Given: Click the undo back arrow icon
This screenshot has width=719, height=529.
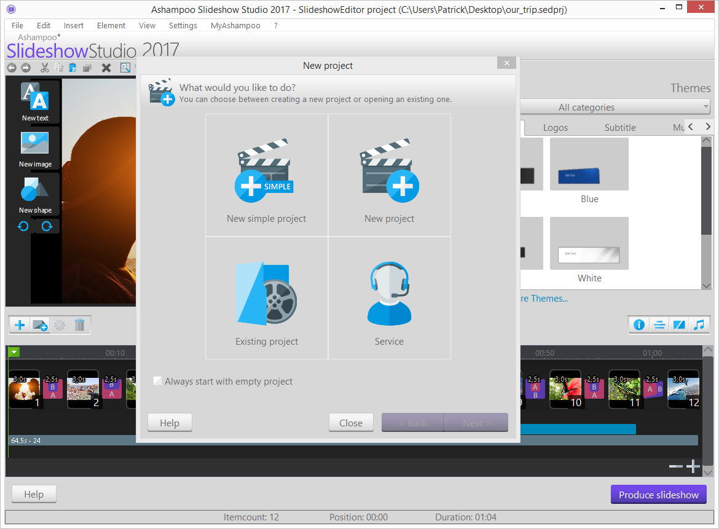Looking at the screenshot, I should click(12, 68).
